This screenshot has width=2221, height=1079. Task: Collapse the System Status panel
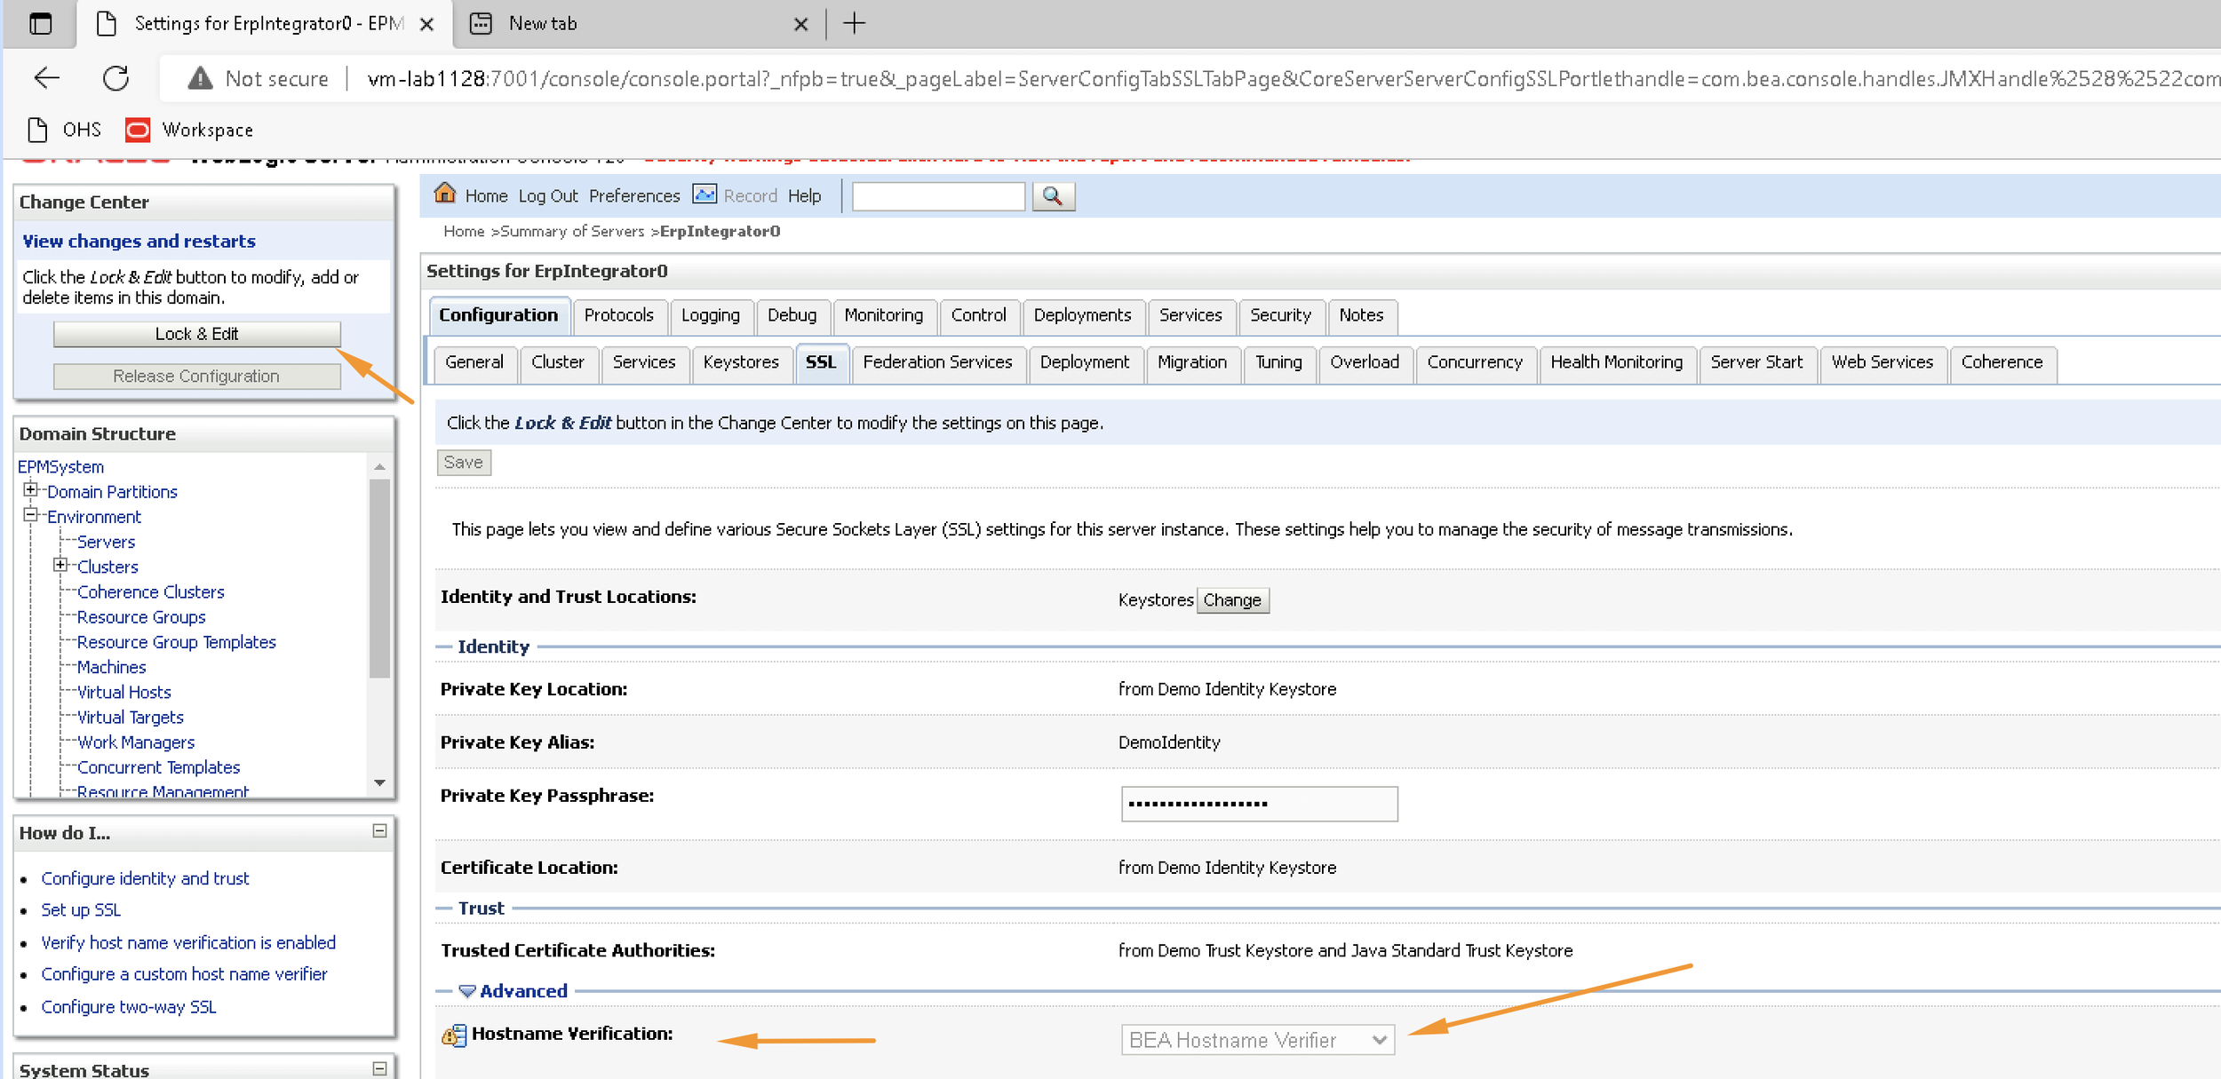[379, 1068]
